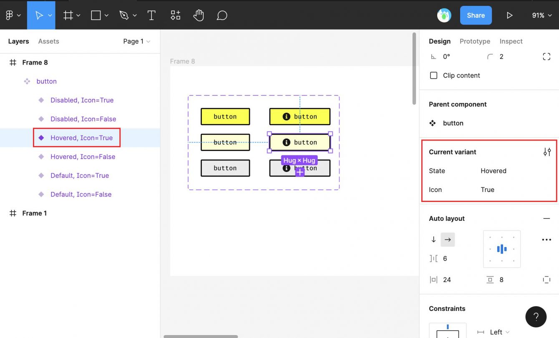This screenshot has width=559, height=338.
Task: Select the Text tool
Action: coord(151,15)
